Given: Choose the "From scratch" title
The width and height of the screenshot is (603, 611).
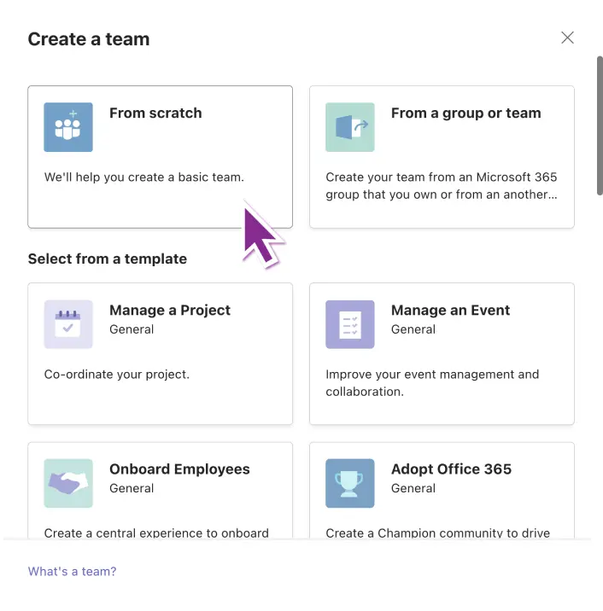Looking at the screenshot, I should 155,113.
